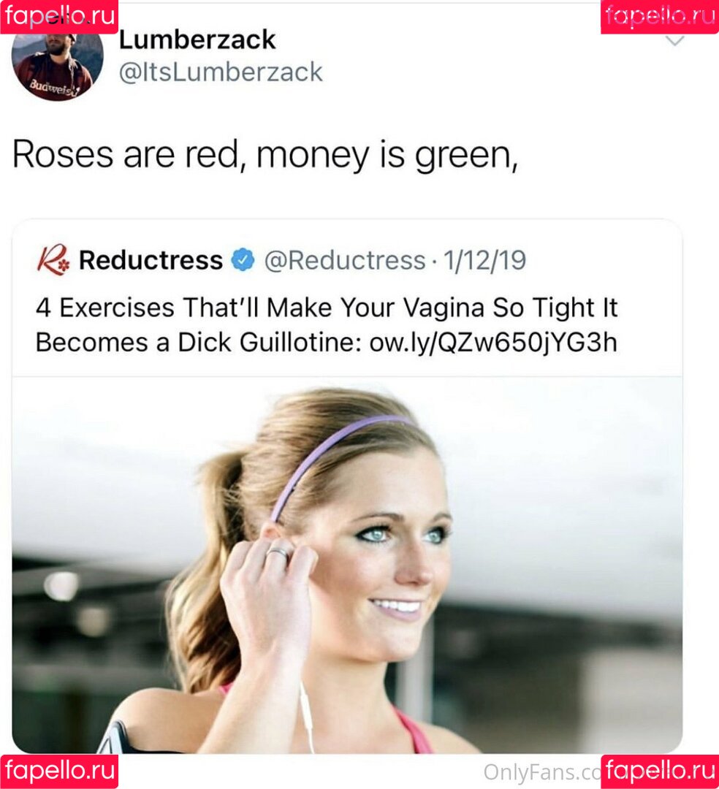The image size is (719, 789).
Task: Click the Reductress logo icon
Action: point(53,259)
